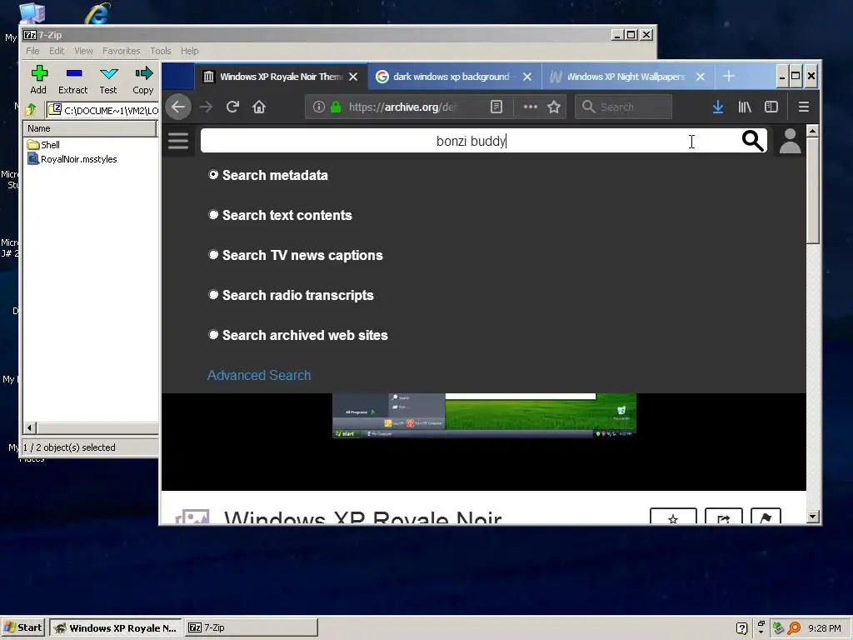
Task: Close the Windows XP Night Wallpapers tab
Action: coord(701,77)
